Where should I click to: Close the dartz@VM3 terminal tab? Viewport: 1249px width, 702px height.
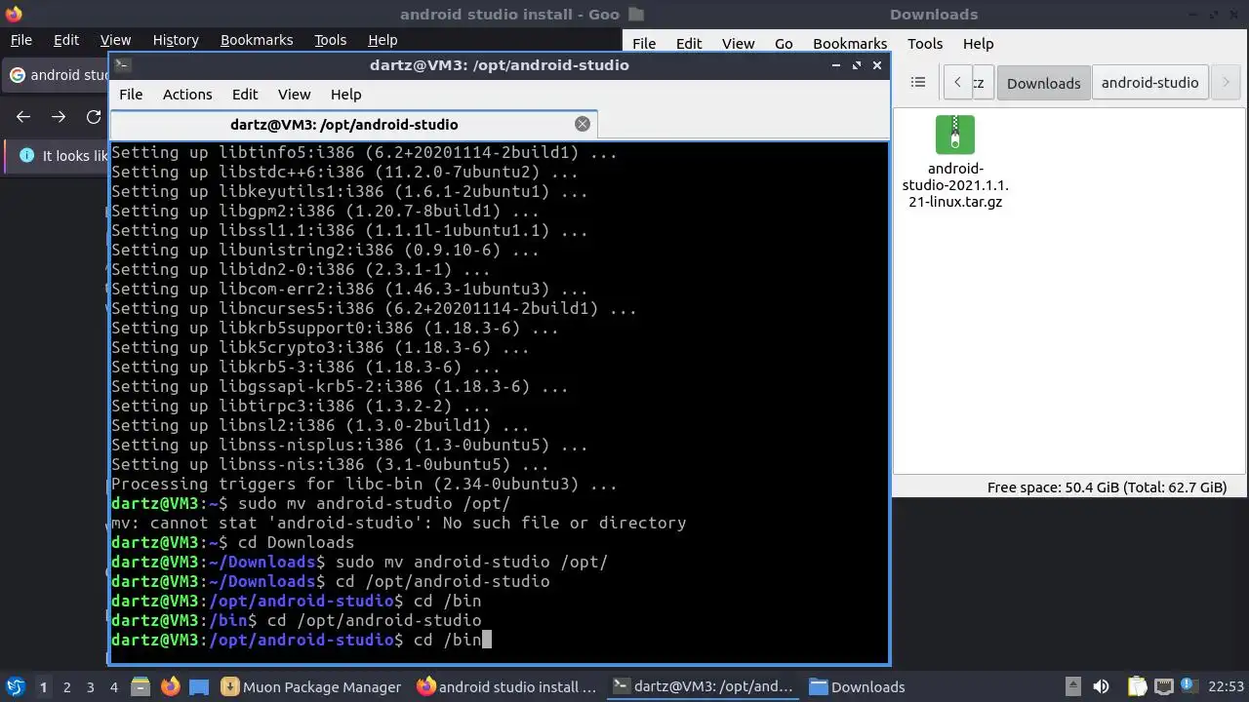click(583, 124)
